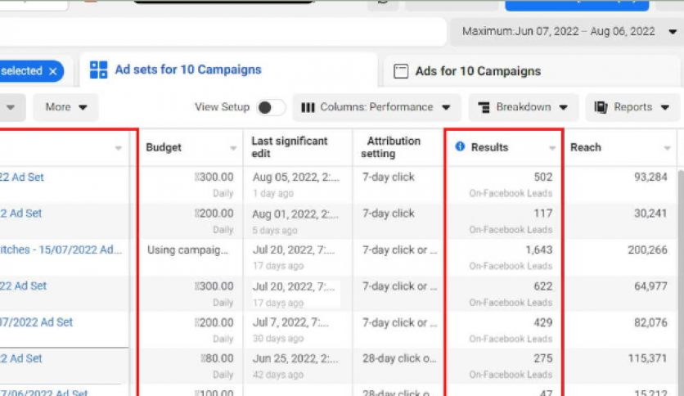
Task: Click the Aug 05, 2022 edit date
Action: pyautogui.click(x=295, y=177)
